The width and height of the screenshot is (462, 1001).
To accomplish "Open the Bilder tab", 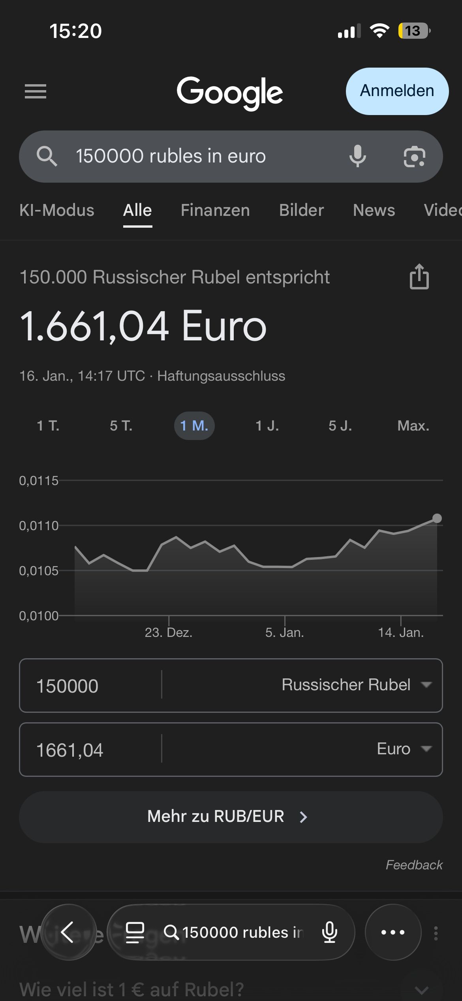I will [301, 210].
